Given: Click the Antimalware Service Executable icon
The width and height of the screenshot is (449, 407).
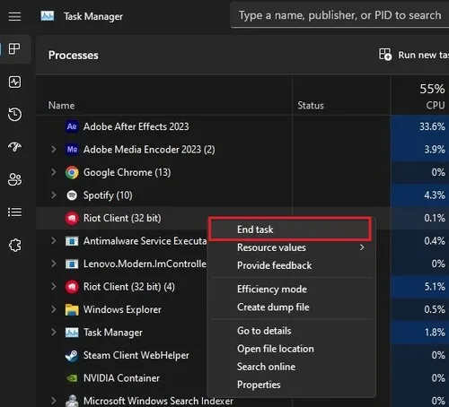Looking at the screenshot, I should pyautogui.click(x=72, y=241).
